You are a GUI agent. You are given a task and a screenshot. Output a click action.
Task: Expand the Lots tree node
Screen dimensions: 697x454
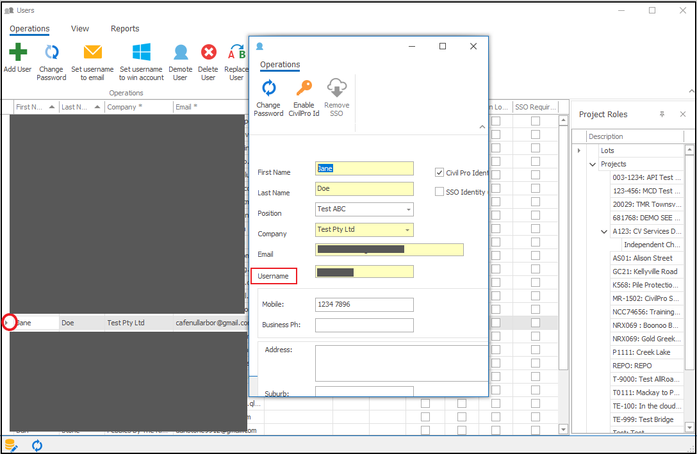(x=579, y=150)
